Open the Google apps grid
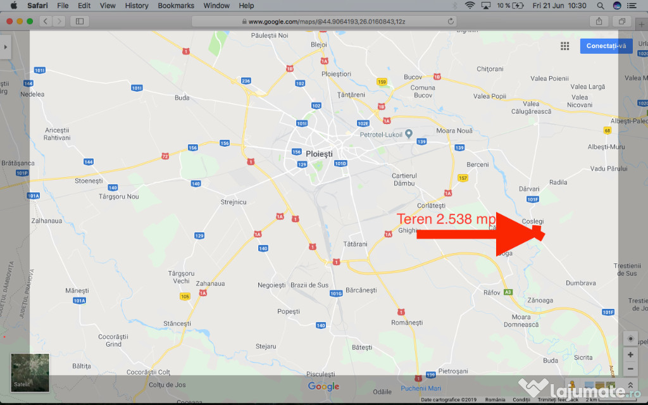 click(564, 46)
